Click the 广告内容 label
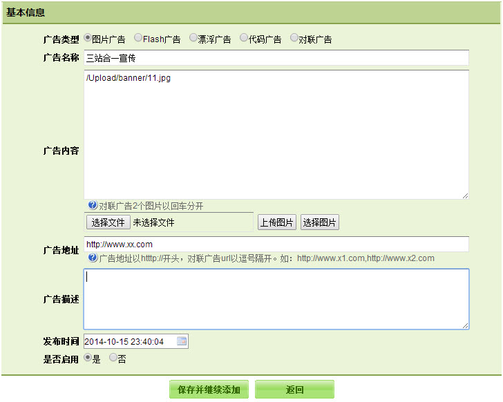 (61, 151)
